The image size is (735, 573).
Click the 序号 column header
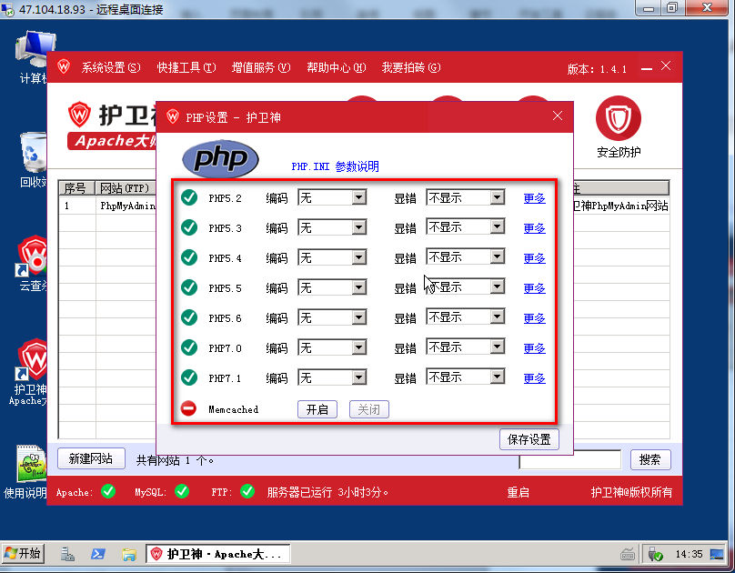coord(76,188)
